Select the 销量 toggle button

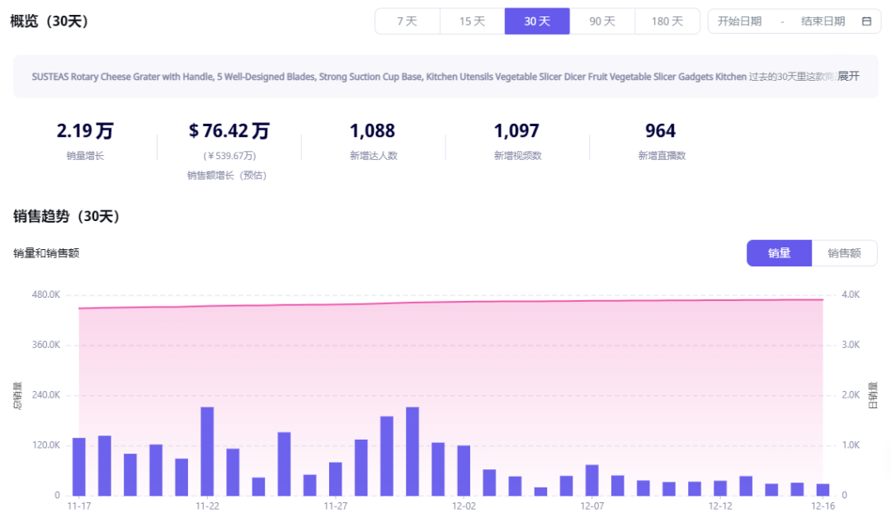[x=779, y=252]
